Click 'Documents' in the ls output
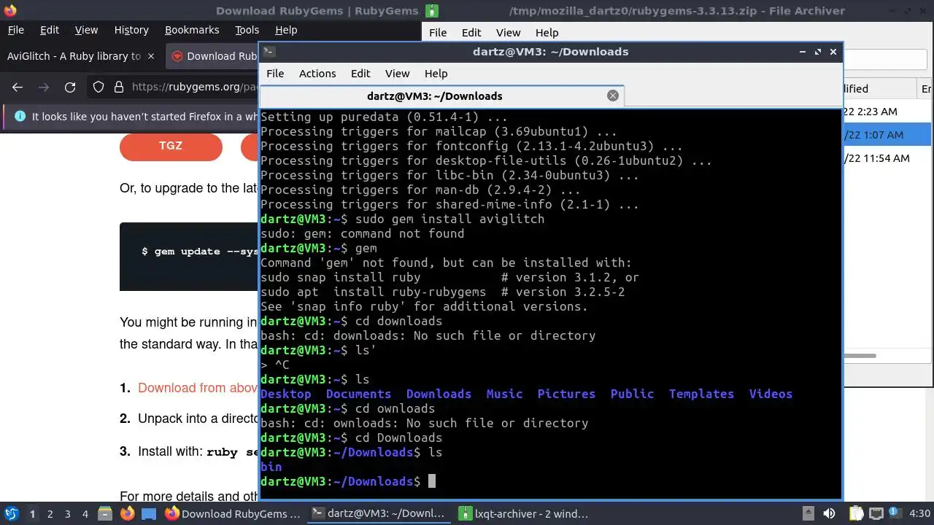The width and height of the screenshot is (934, 525). [358, 394]
